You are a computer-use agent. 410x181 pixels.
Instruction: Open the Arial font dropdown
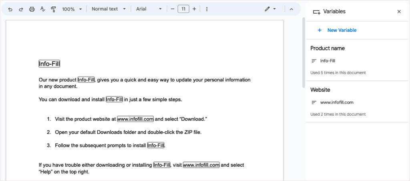(149, 9)
